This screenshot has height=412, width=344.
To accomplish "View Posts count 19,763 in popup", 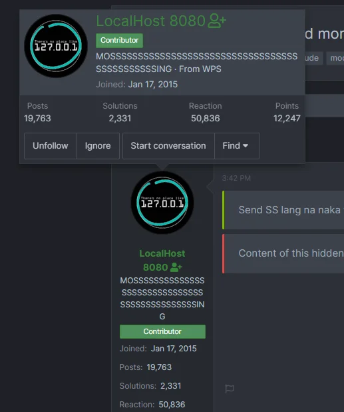I will pyautogui.click(x=37, y=118).
